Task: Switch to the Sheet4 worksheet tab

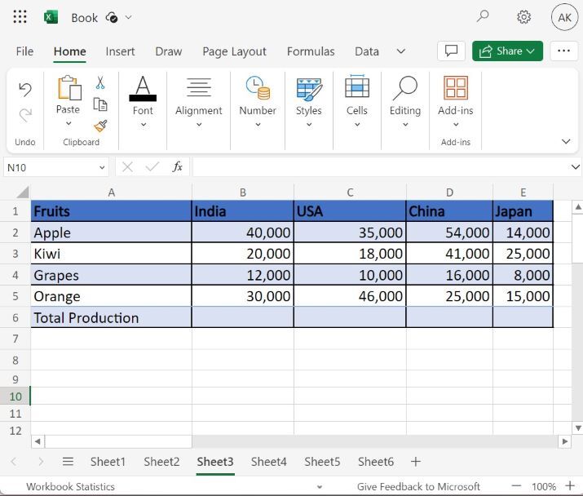Action: 268,462
